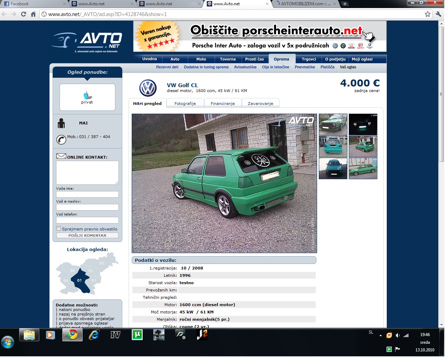The width and height of the screenshot is (446, 357).
Task: Click Dodatna in tuning oprema link
Action: coord(206,67)
